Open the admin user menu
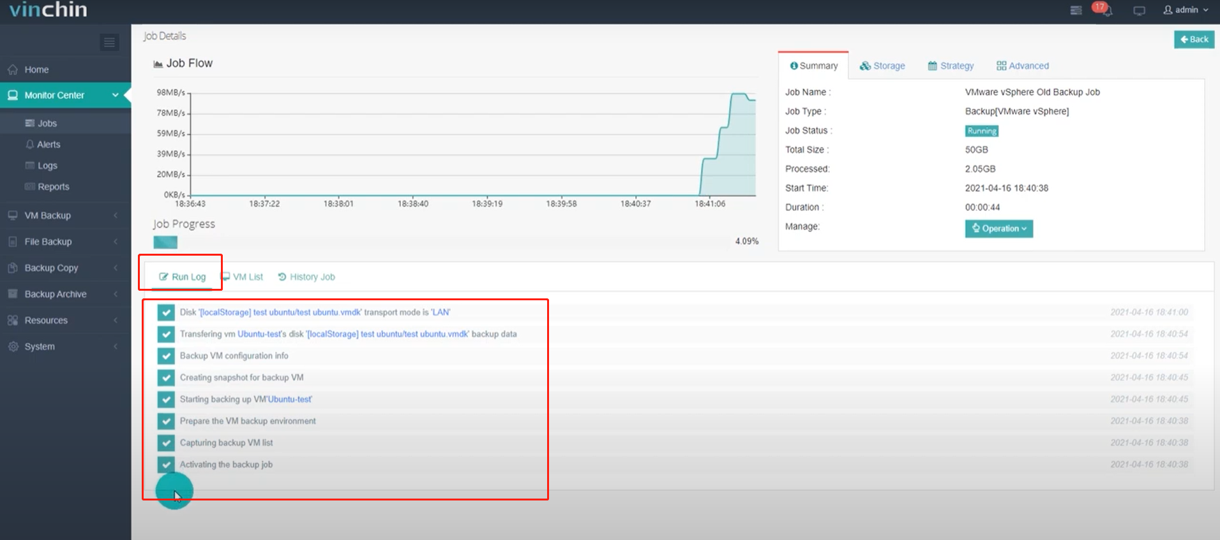 point(1186,10)
